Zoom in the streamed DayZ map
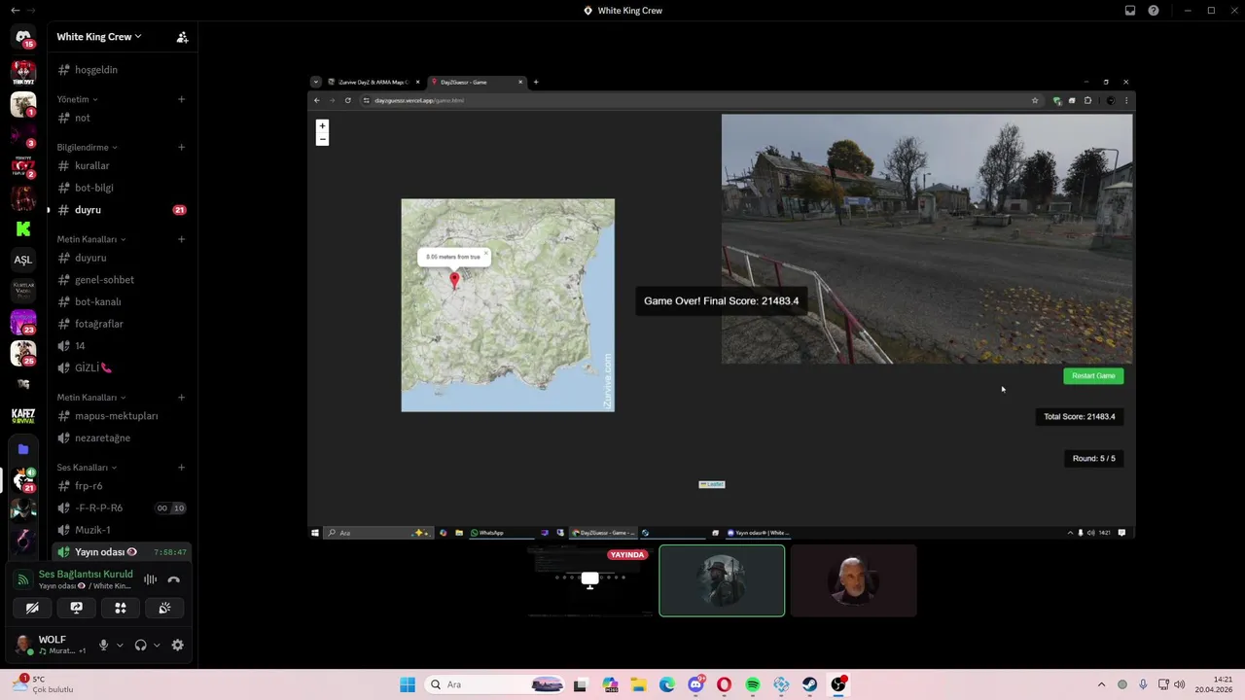Image resolution: width=1245 pixels, height=700 pixels. (x=322, y=125)
